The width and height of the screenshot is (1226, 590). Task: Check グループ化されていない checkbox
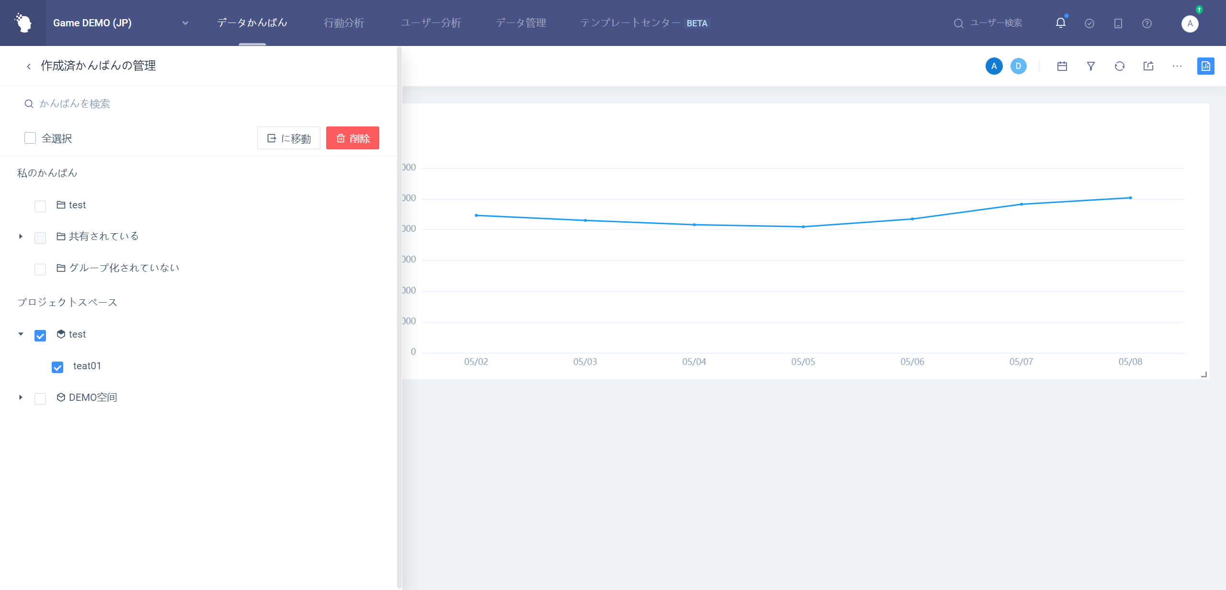pos(40,269)
